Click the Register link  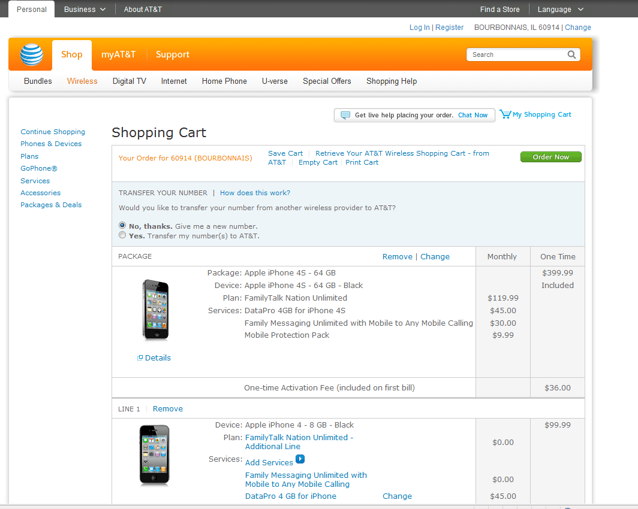pos(449,27)
